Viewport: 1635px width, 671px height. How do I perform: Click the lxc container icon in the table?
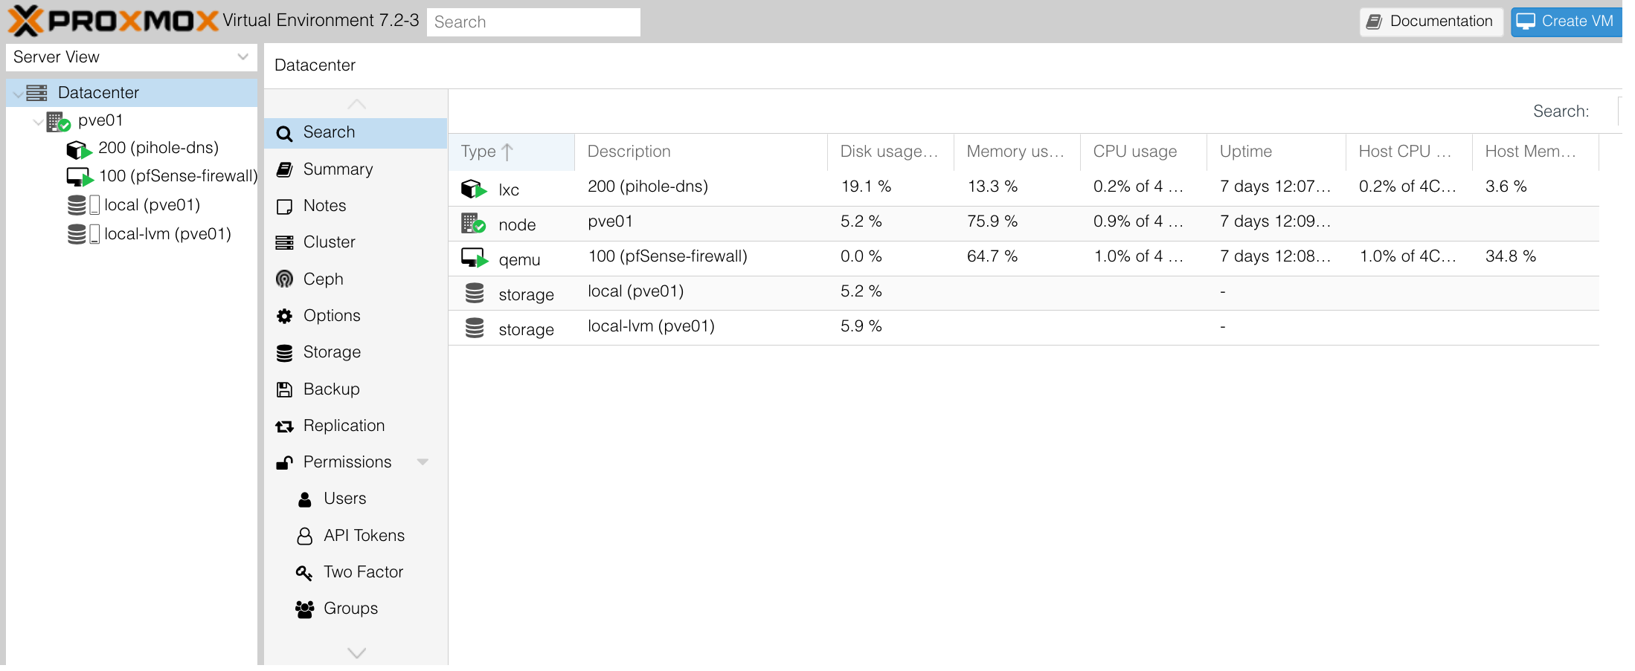point(474,189)
